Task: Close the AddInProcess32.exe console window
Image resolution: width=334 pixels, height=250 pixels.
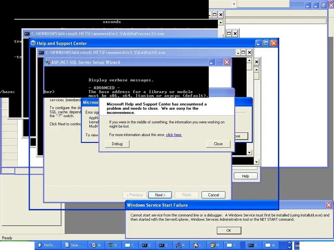Action: click(235, 34)
